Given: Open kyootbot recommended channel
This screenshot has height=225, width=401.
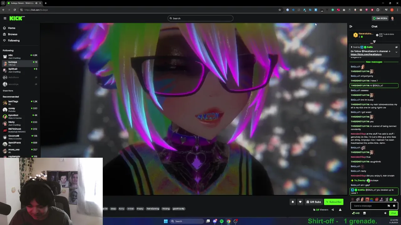Looking at the screenshot, I should click(x=20, y=117).
